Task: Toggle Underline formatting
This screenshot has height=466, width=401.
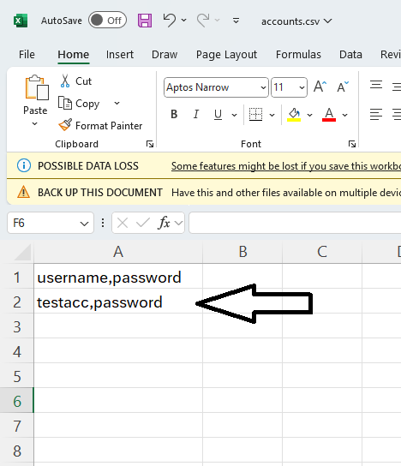Action: click(218, 115)
